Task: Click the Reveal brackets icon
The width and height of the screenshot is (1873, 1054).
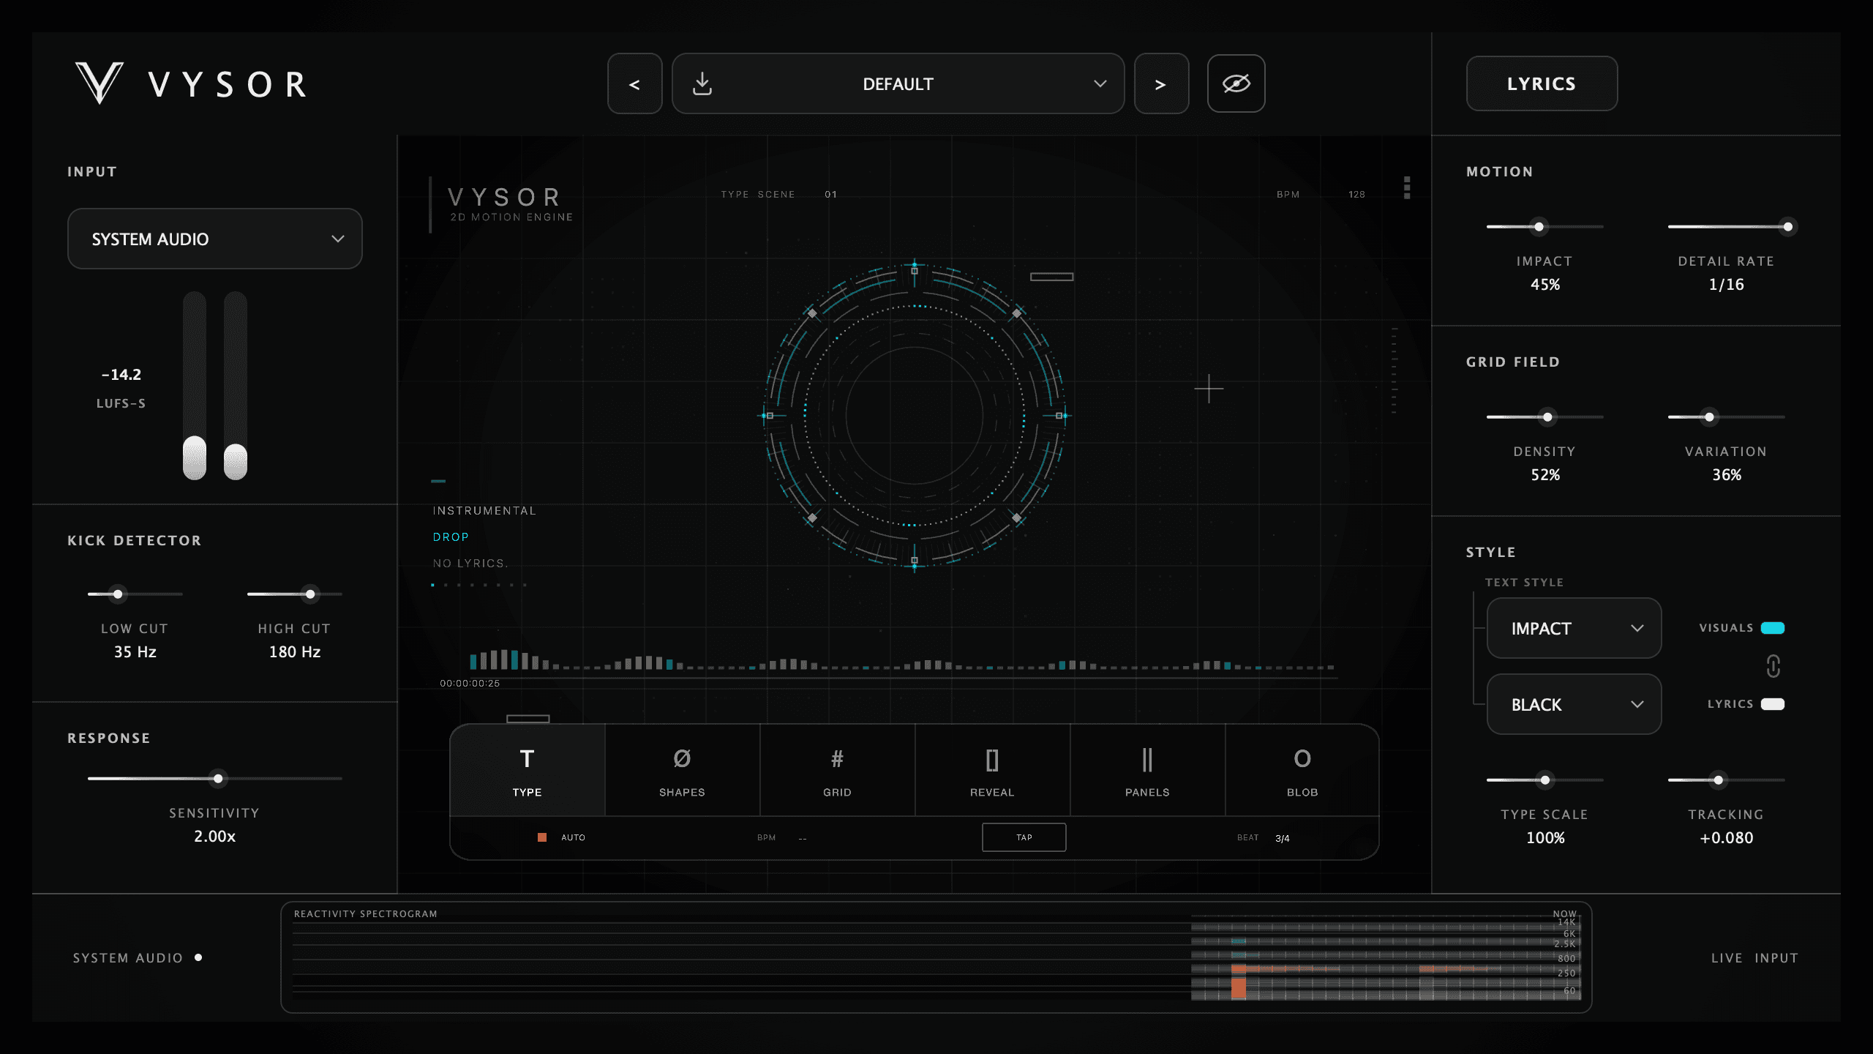Action: pos(992,760)
